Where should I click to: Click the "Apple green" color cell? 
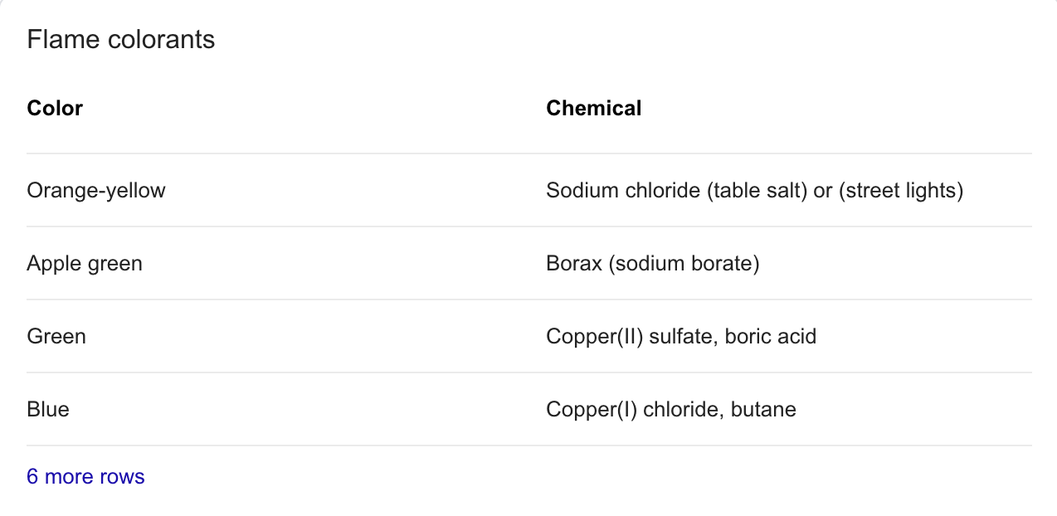85,264
